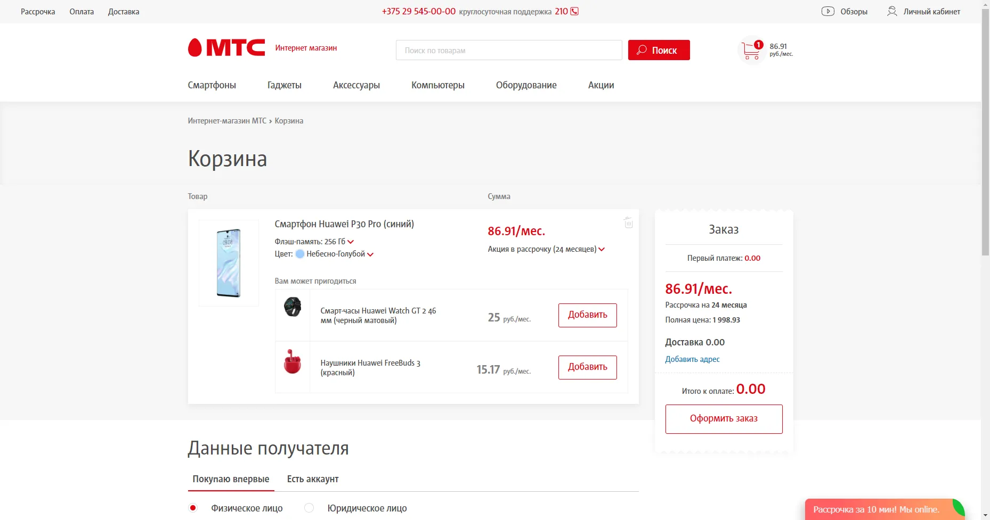Click the phone icon next to 210
This screenshot has height=520, width=990.
point(574,11)
